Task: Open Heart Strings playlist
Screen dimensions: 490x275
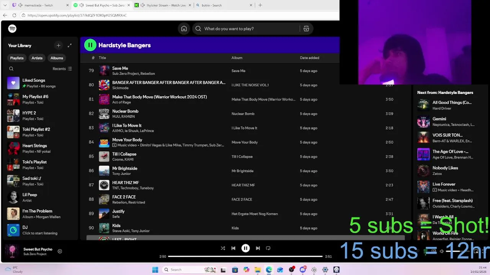Action: [40, 148]
